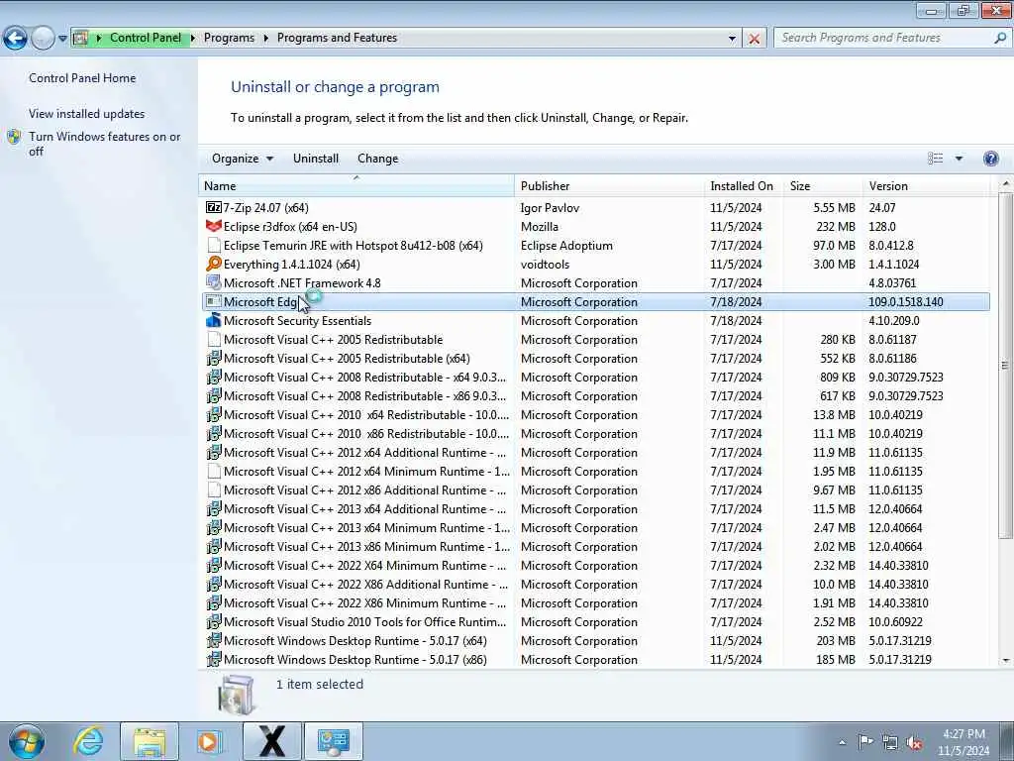The image size is (1014, 761).
Task: Click the Action Center flag icon
Action: click(x=865, y=741)
